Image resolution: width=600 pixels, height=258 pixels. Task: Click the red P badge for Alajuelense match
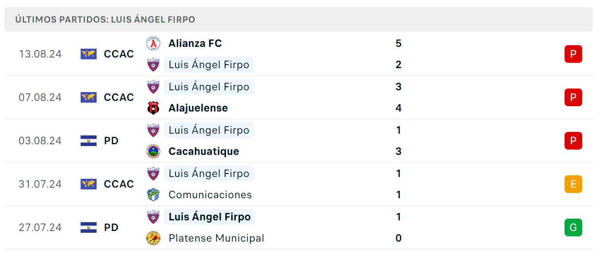(x=573, y=97)
